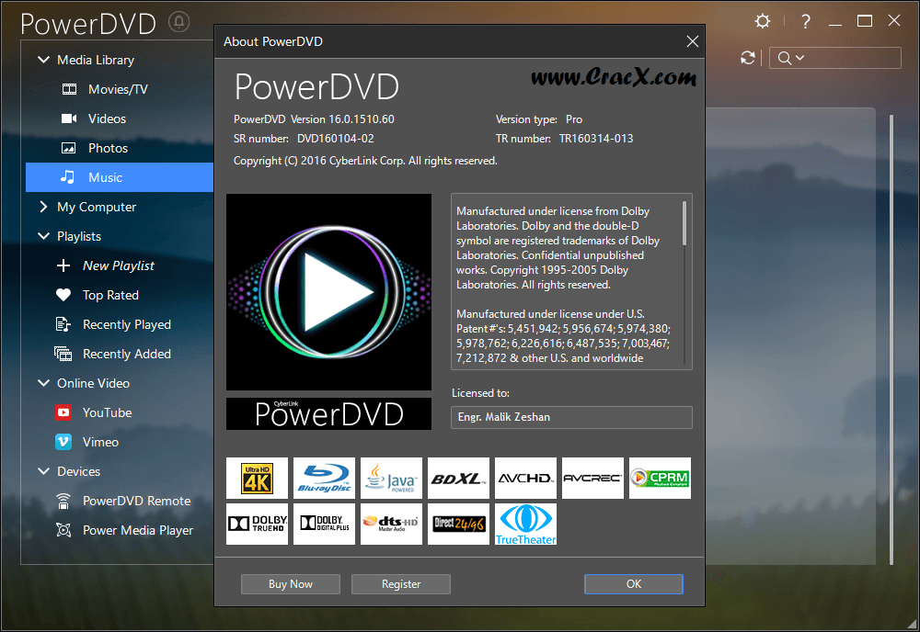Open the Top Rated playlist
Image resolution: width=920 pixels, height=632 pixels.
[110, 295]
